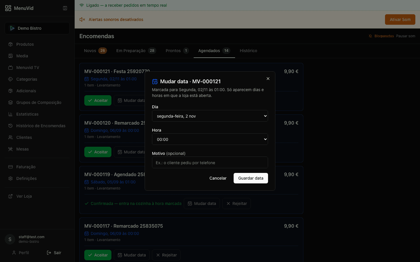The height and width of the screenshot is (262, 420).
Task: Click the wifi connection status icon
Action: click(x=82, y=5)
